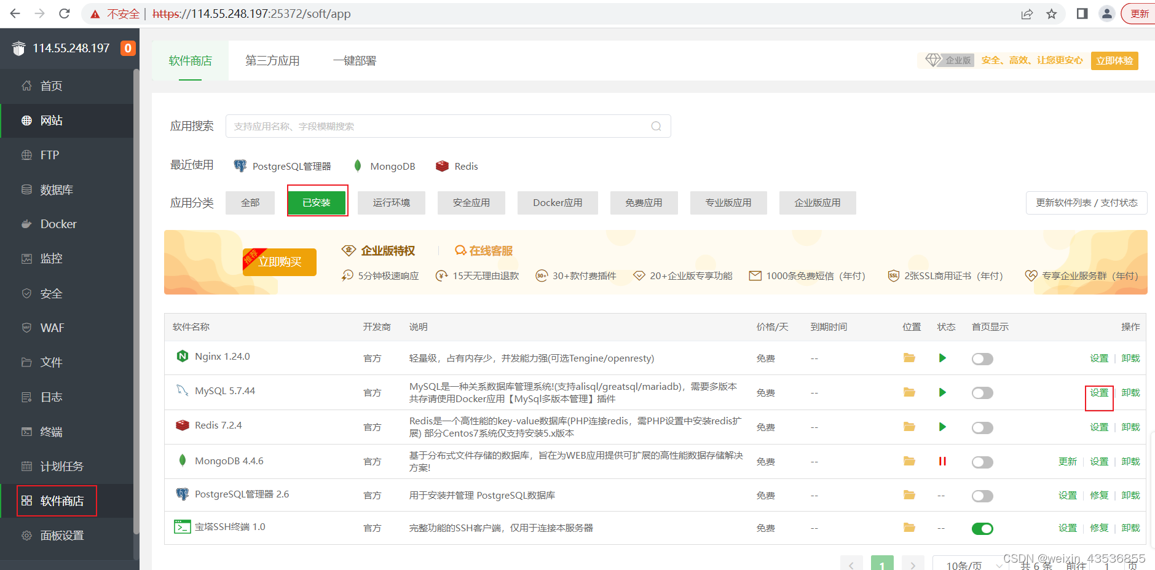Screen dimensions: 1155x570
Task: Switch to the 软件商店 tab
Action: [190, 61]
